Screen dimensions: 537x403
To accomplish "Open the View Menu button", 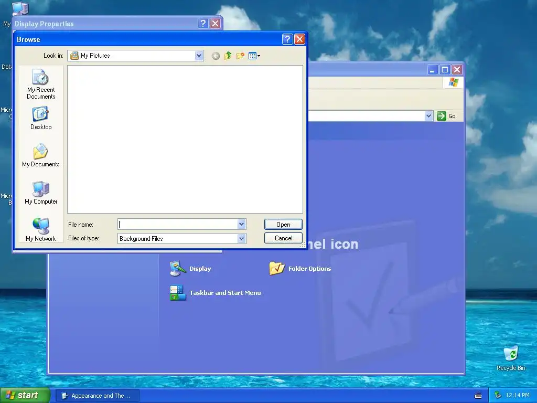I will click(x=254, y=56).
